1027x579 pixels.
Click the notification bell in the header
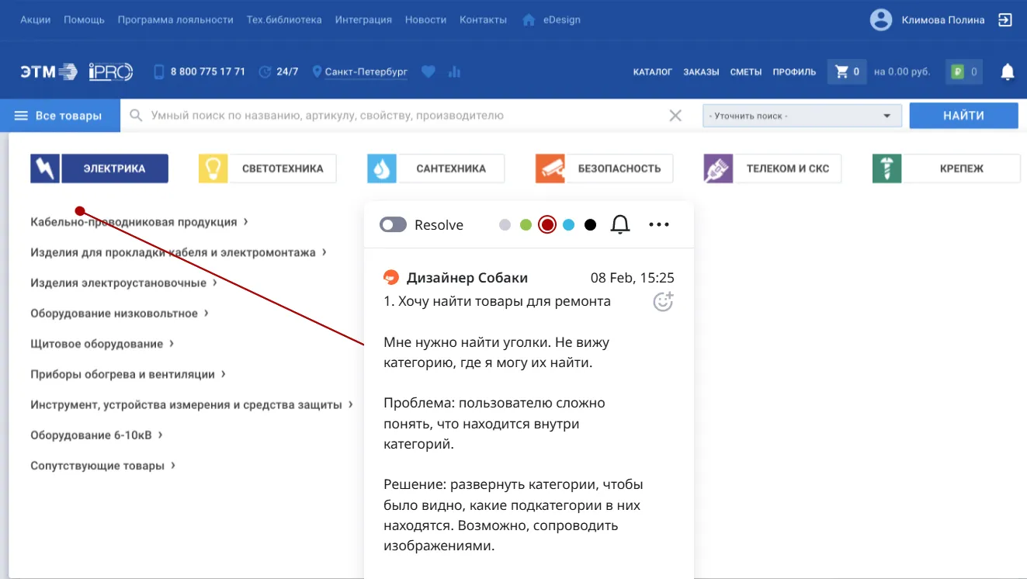[x=1007, y=71]
